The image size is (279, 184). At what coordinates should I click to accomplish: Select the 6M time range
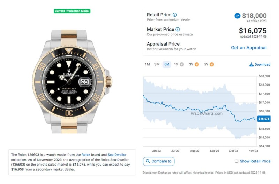[167, 64]
